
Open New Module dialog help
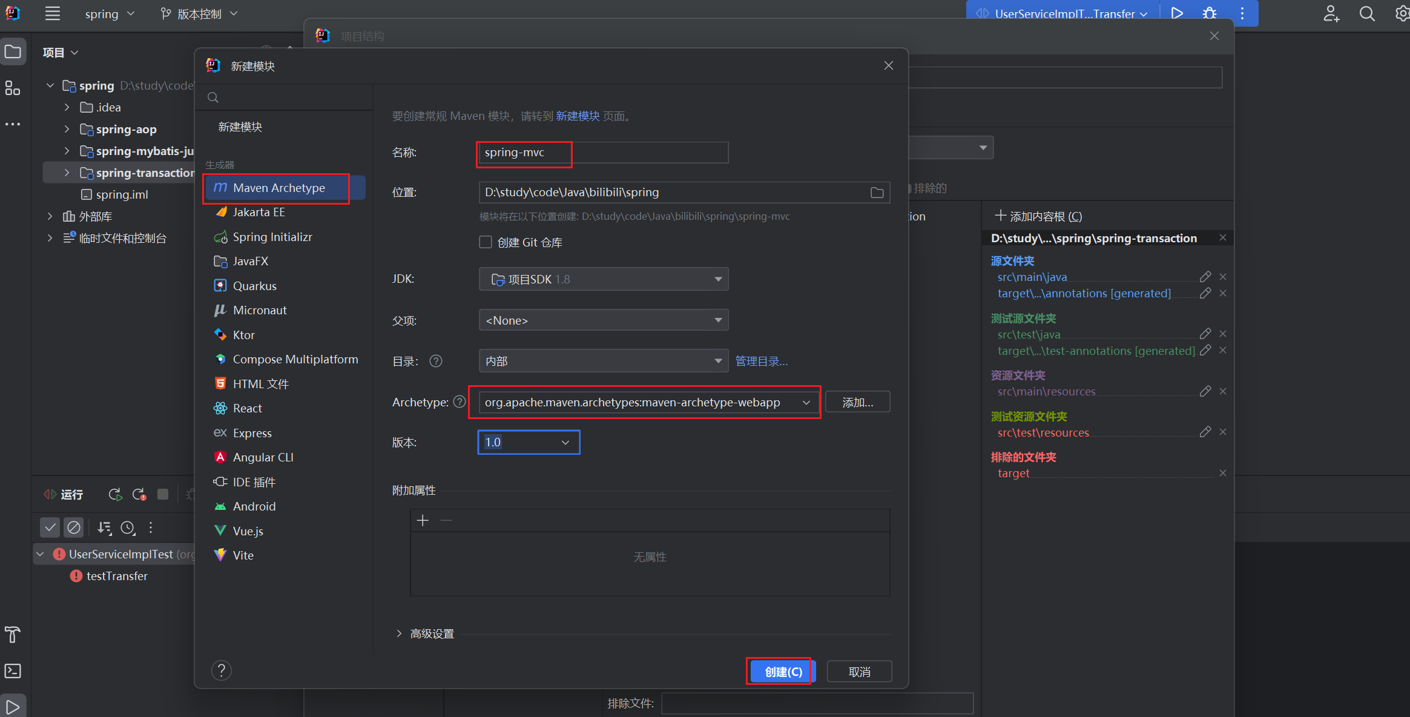tap(222, 670)
